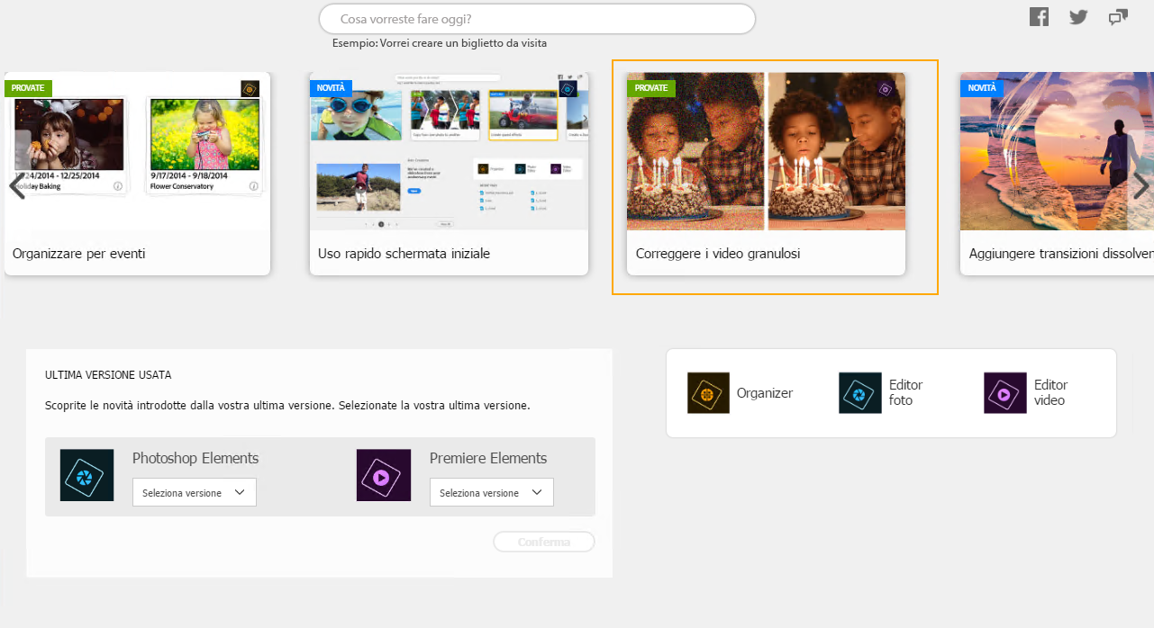Launch Organizer via its icon
1154x628 pixels.
click(708, 393)
